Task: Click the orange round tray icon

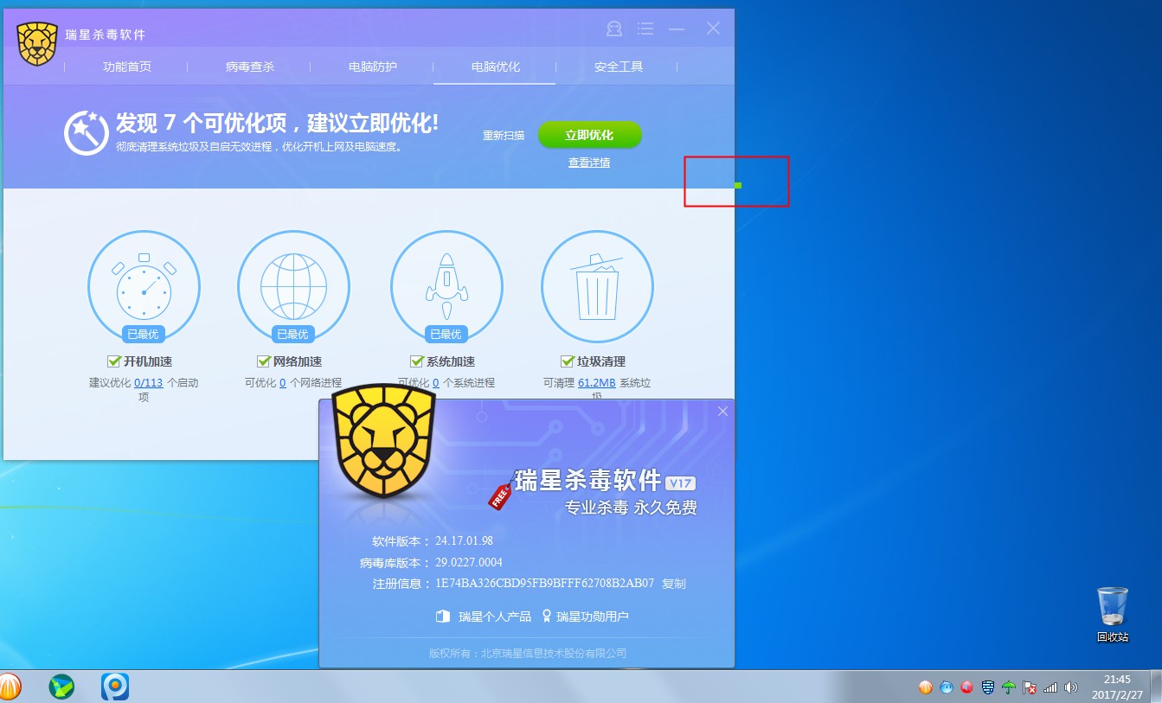Action: (x=926, y=688)
